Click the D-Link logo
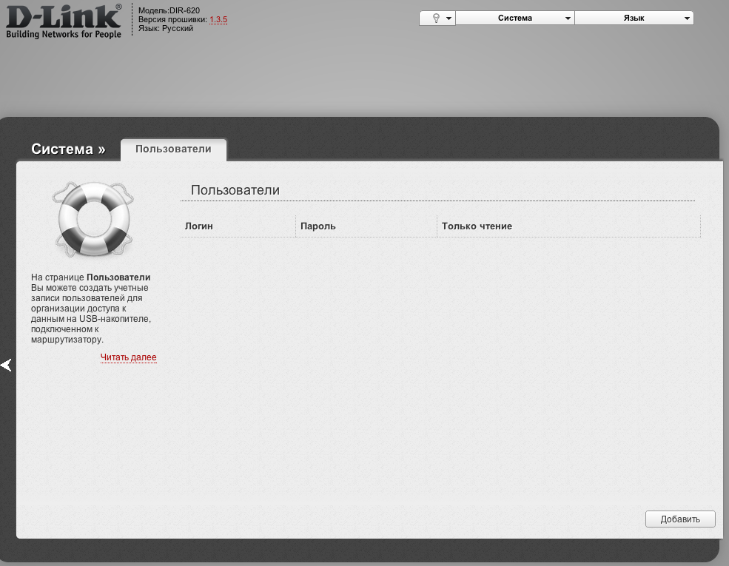The height and width of the screenshot is (566, 729). click(x=64, y=21)
